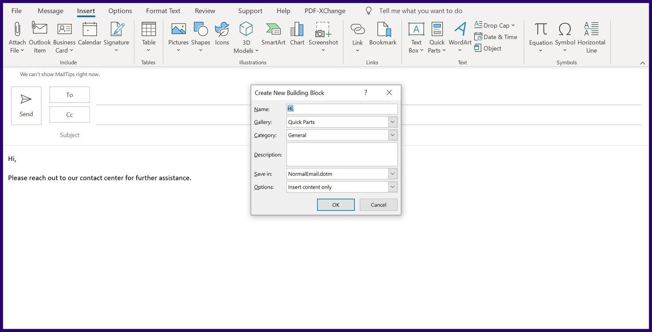Image resolution: width=652 pixels, height=332 pixels.
Task: Click the lightbulb Tell me icon
Action: pos(369,11)
